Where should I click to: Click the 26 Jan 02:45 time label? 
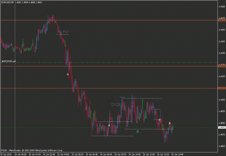[x=49, y=155]
